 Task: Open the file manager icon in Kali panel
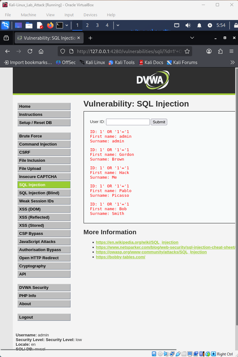tap(29, 25)
